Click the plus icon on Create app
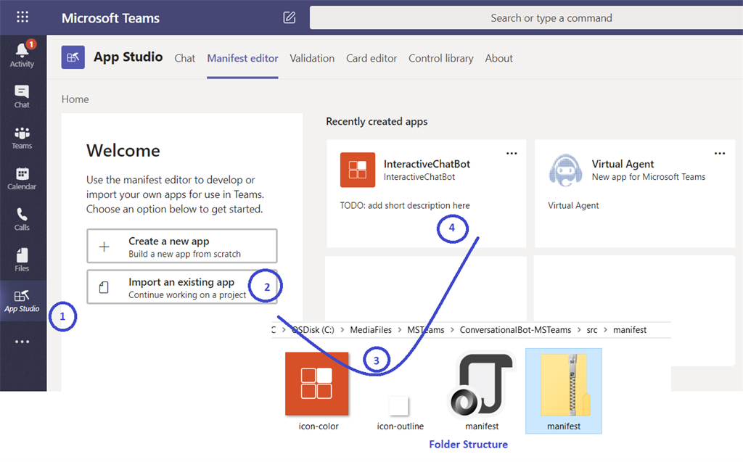Screen dimensions: 743x462 coord(104,247)
